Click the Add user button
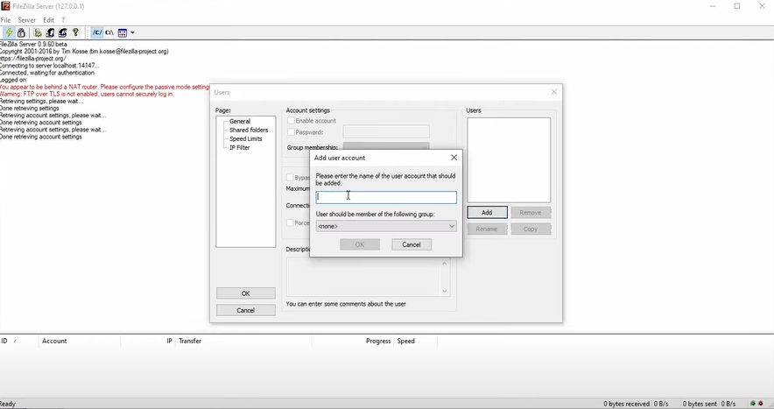This screenshot has height=409, width=774. pyautogui.click(x=487, y=213)
